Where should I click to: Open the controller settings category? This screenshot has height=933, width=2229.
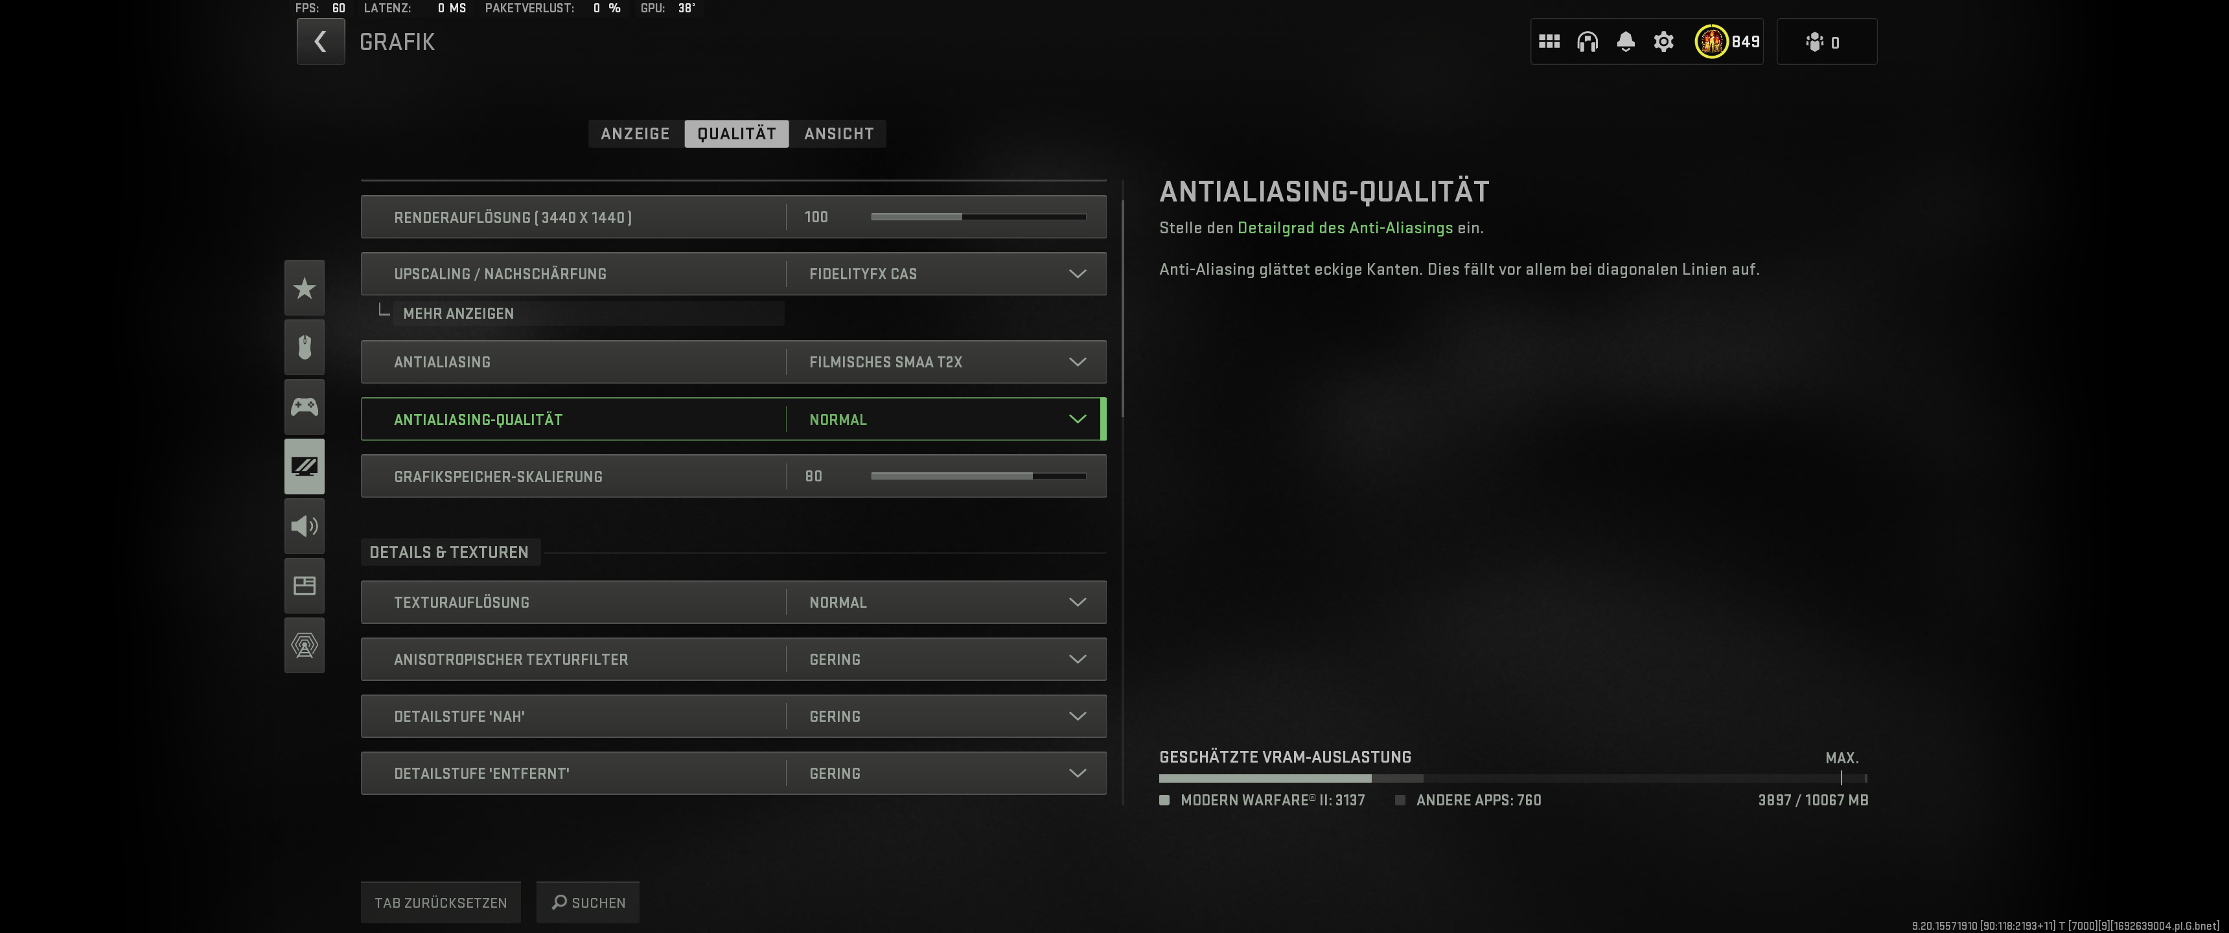pos(304,407)
